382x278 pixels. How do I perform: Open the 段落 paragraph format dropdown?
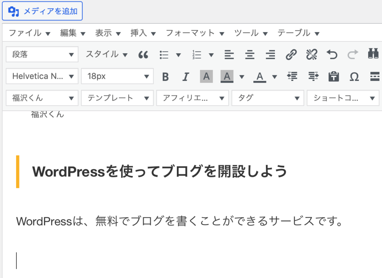point(42,54)
